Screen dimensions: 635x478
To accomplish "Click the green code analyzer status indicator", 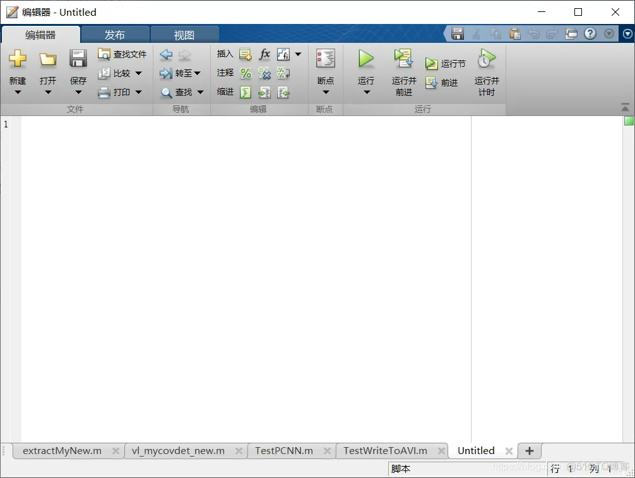I will click(629, 121).
